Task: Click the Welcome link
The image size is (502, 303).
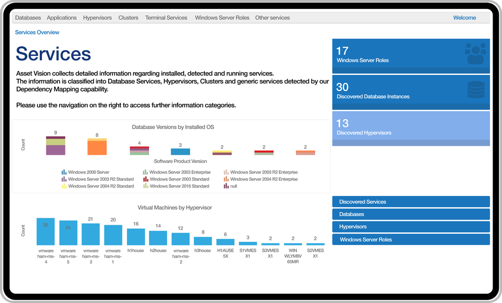Action: pyautogui.click(x=464, y=18)
